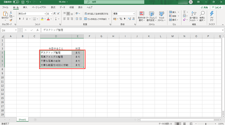Viewport: 225px width, 125px height.
Task: Decrease font size with the smaller A icon
Action: [58, 14]
